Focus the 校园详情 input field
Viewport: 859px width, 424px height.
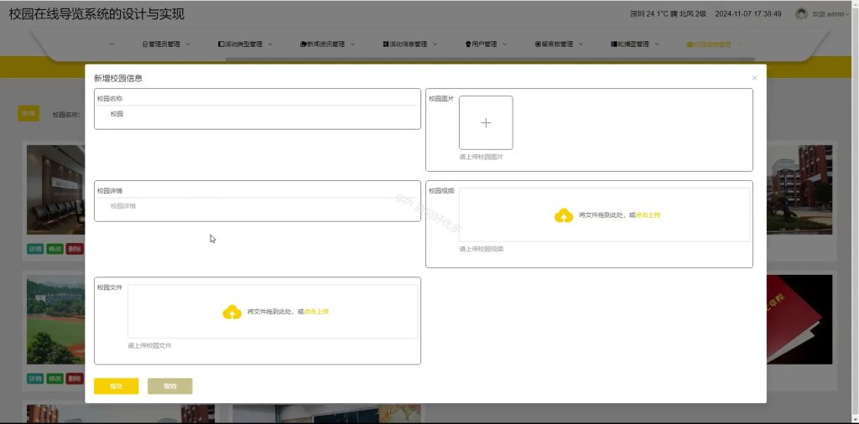point(258,206)
